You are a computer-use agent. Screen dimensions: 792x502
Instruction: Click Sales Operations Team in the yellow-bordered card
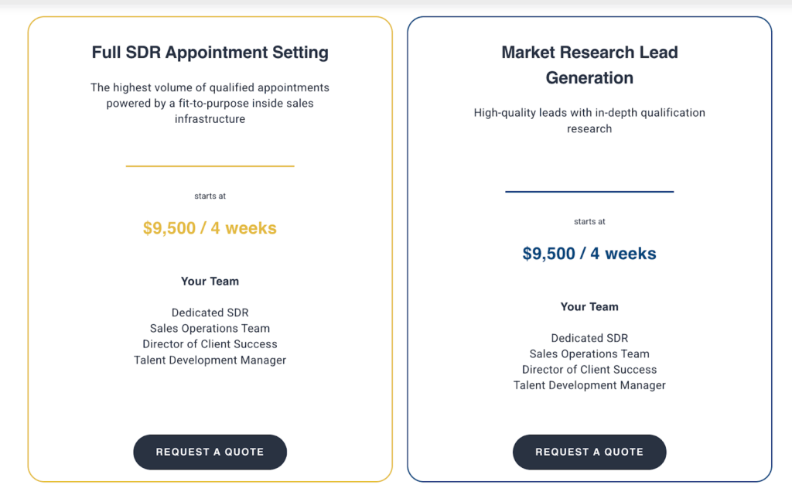pyautogui.click(x=210, y=328)
